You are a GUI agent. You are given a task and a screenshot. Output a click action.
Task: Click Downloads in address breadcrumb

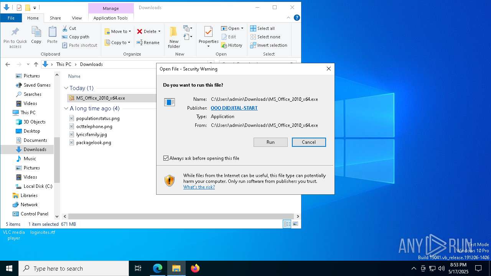(x=91, y=64)
